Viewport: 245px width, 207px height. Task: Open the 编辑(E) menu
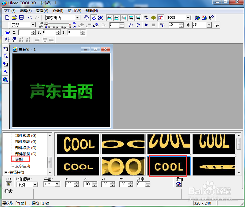26,11
